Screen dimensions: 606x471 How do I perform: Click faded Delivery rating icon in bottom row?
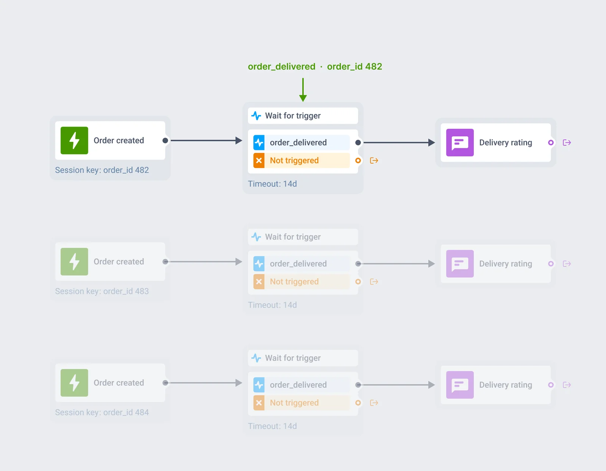tap(460, 385)
